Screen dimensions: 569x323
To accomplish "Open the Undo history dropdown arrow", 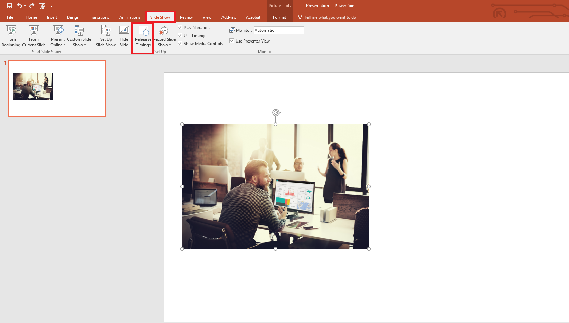I will (25, 6).
